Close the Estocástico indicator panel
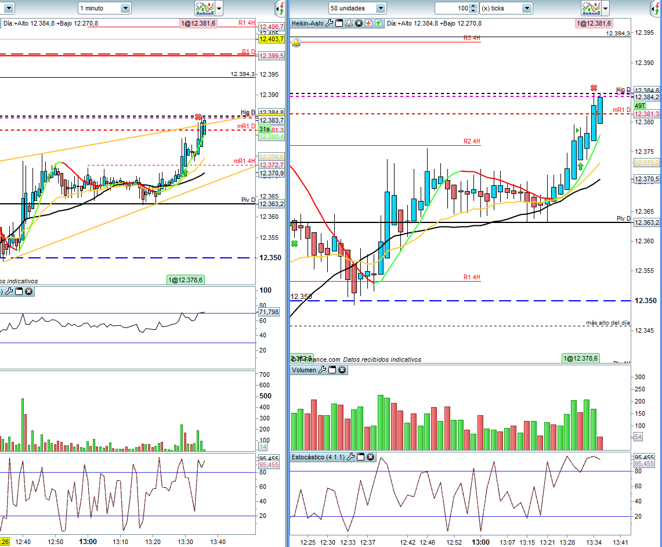 coord(371,457)
